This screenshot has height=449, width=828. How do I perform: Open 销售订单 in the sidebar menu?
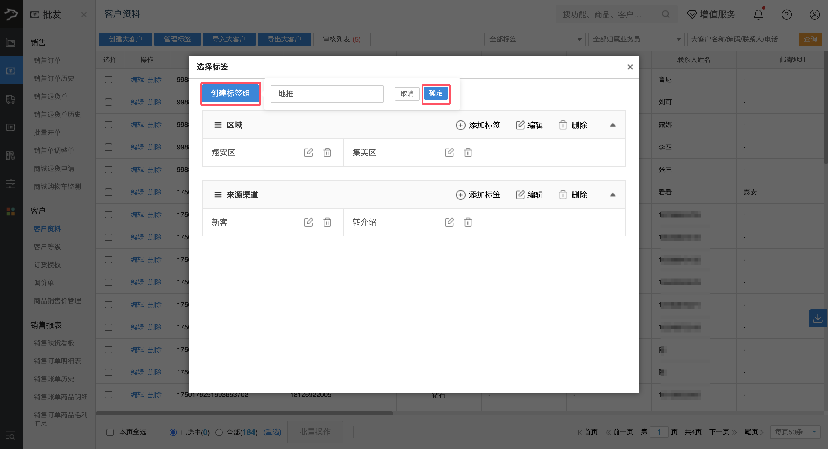47,60
